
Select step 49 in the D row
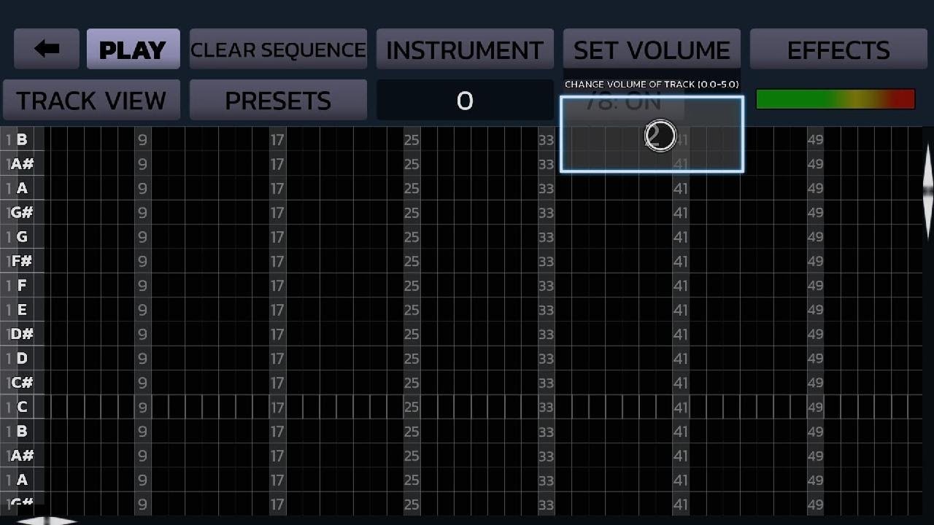pyautogui.click(x=815, y=358)
